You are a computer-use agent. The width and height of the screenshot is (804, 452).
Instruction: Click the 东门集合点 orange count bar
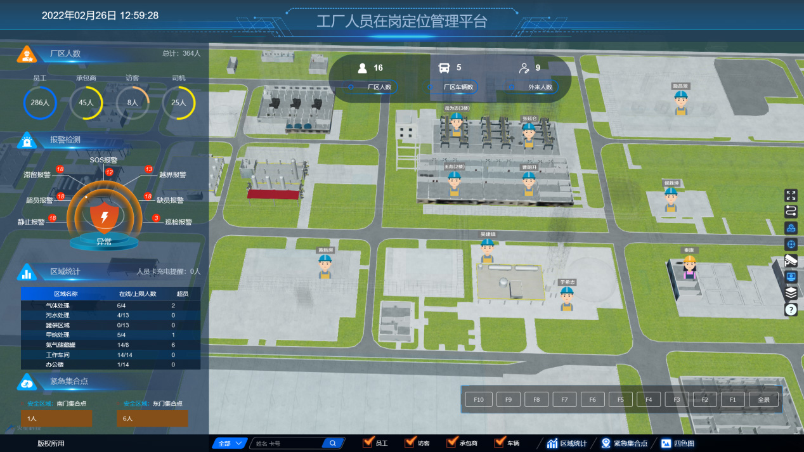pos(152,419)
